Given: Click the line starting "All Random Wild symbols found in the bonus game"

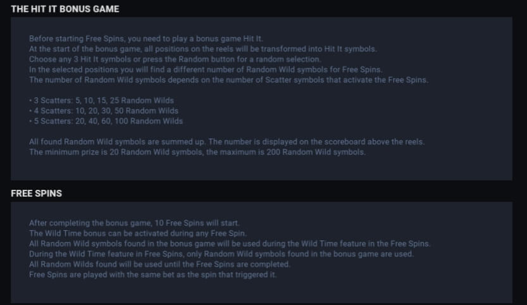Looking at the screenshot, I should 229,244.
